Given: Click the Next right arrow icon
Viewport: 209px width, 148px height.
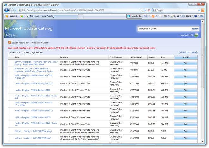Looking at the screenshot, I should pos(196,52).
